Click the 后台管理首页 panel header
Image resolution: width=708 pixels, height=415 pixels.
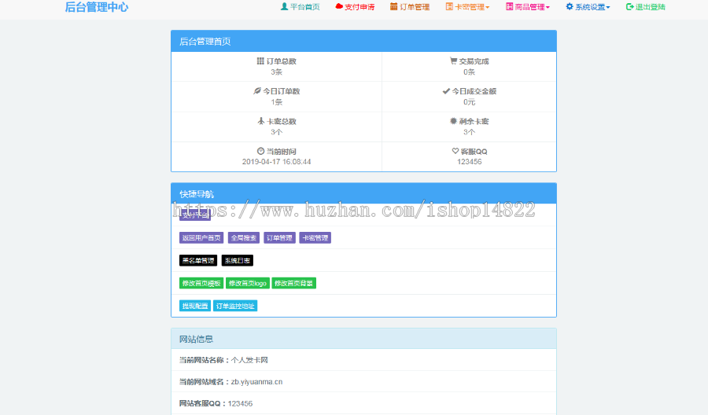click(x=363, y=42)
